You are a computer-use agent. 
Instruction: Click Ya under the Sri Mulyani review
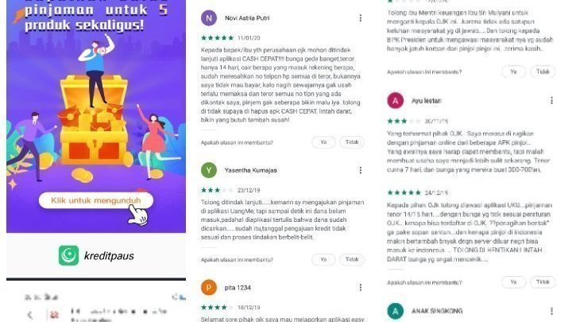coord(514,72)
